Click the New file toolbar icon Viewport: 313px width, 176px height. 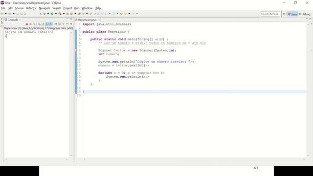2,14
